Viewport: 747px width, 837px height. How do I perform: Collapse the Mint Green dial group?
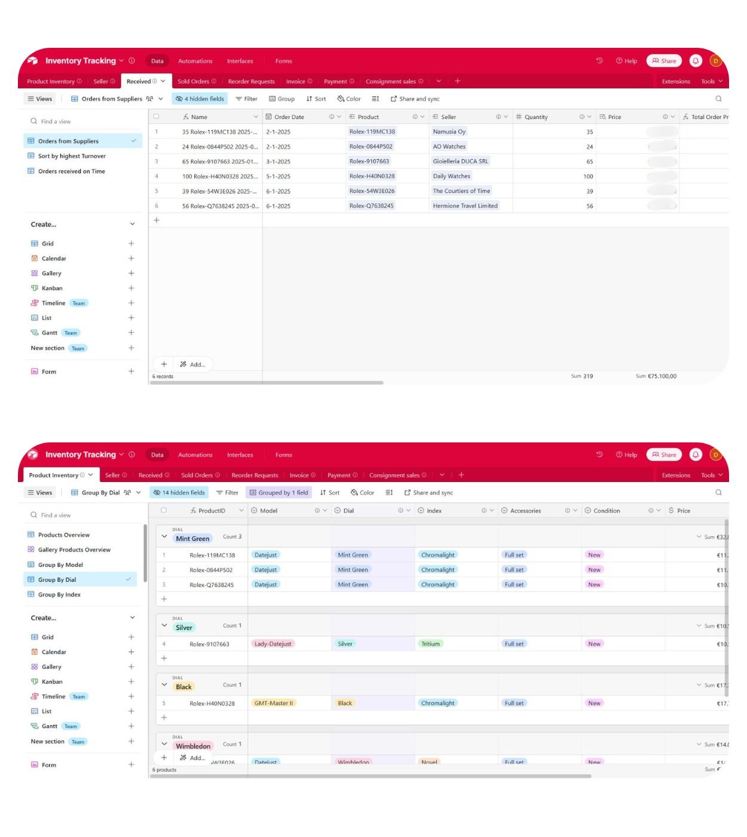click(164, 537)
